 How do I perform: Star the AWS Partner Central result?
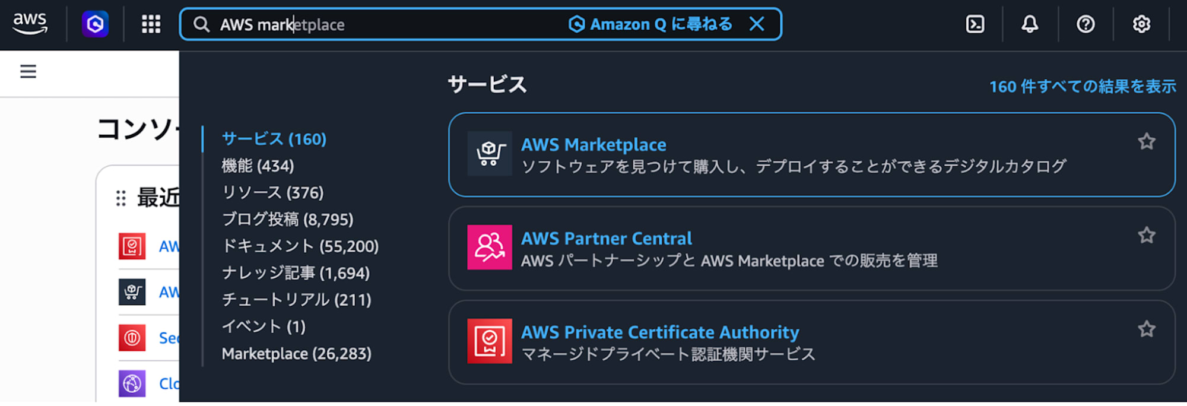[x=1147, y=236]
